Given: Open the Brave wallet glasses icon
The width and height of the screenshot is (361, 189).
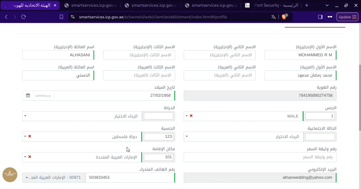Looking at the screenshot, I should [x=330, y=17].
